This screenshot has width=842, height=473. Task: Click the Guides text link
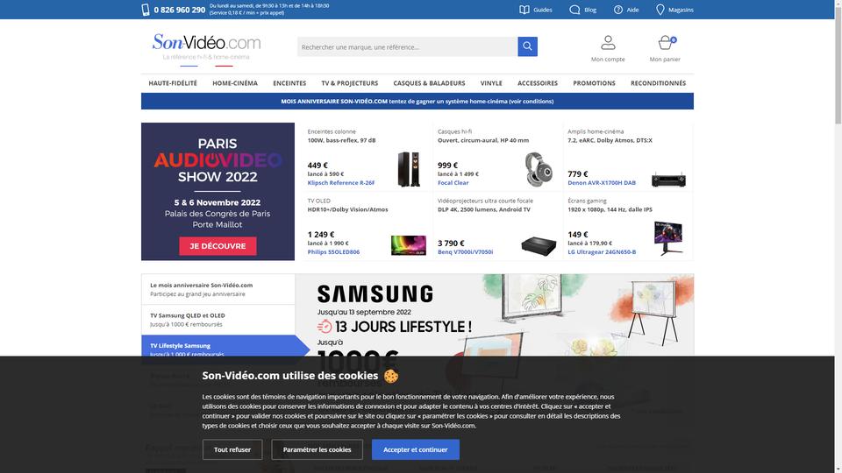[x=543, y=10]
